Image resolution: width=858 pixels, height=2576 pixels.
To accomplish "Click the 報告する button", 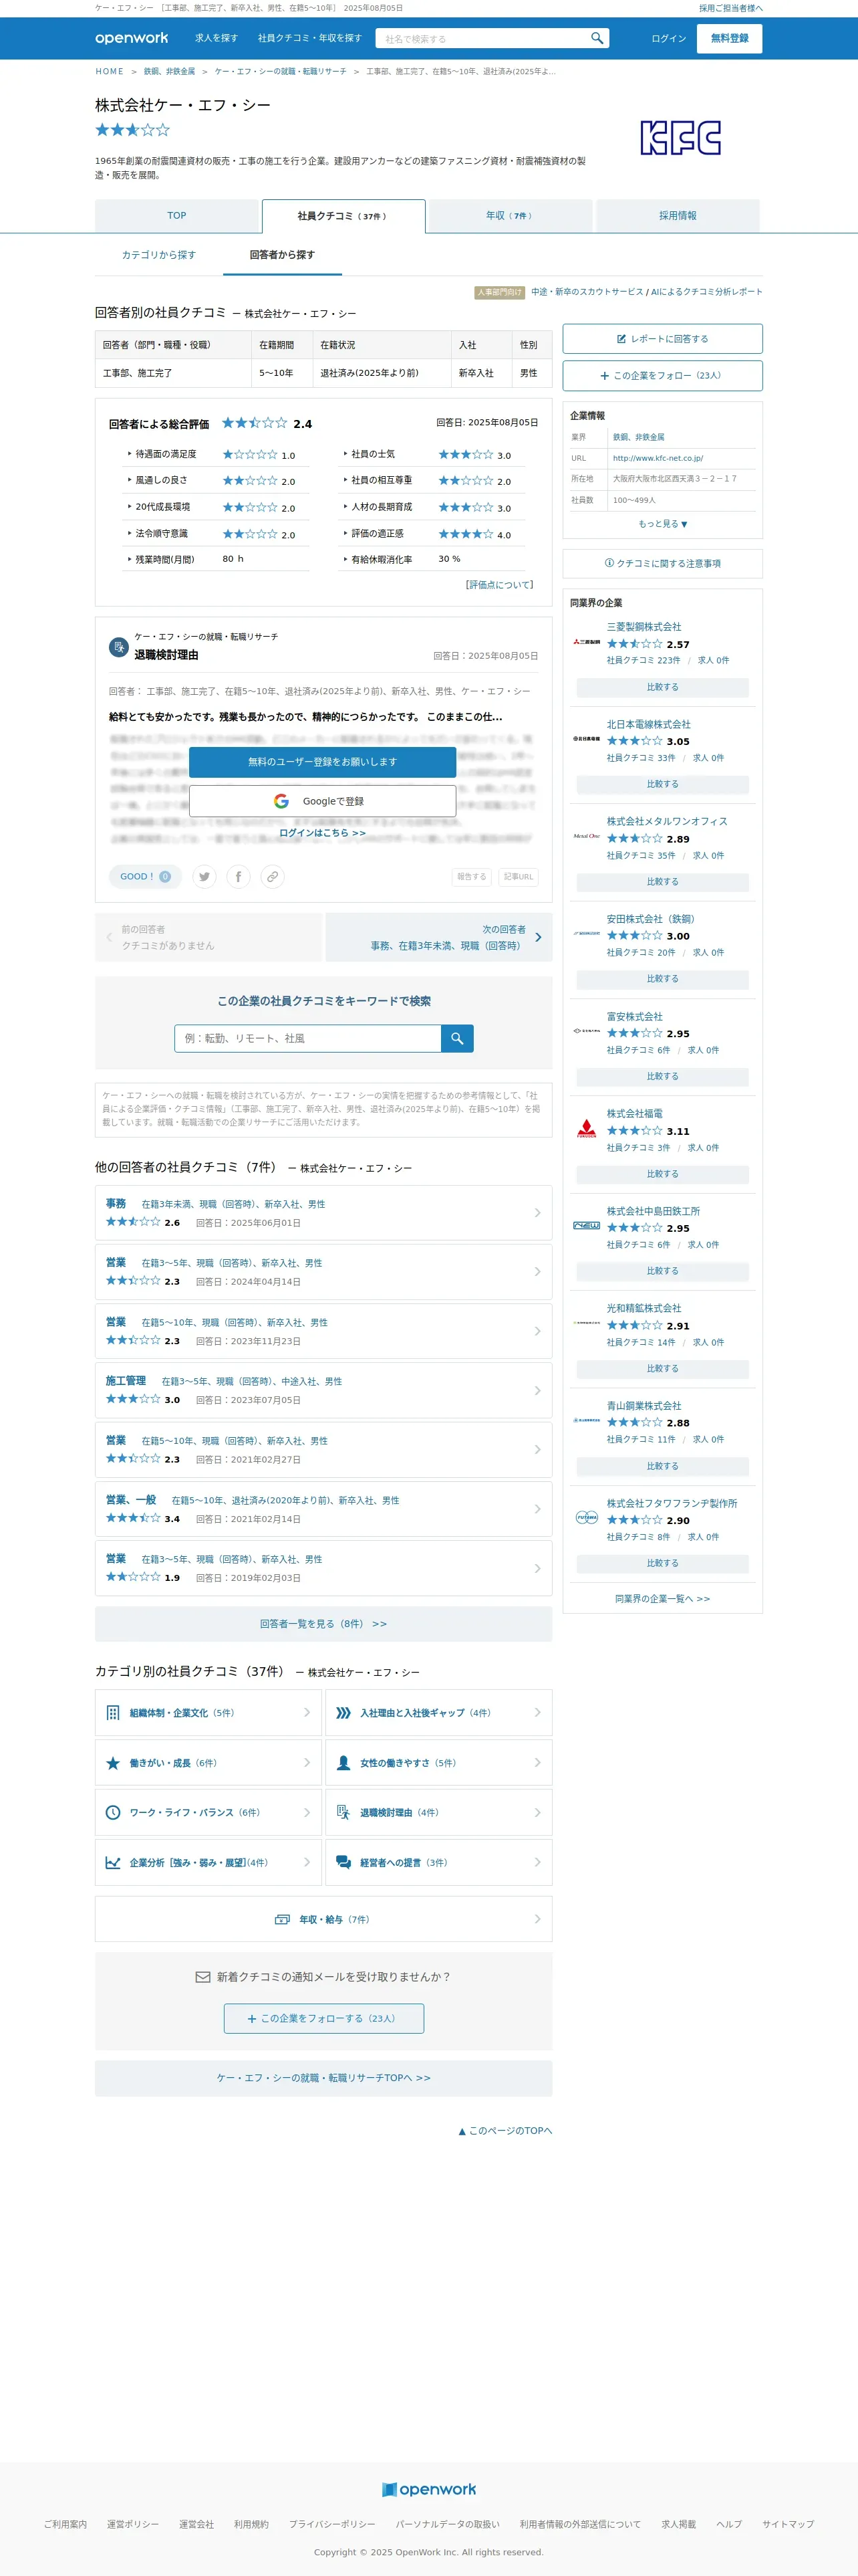I will click(472, 877).
